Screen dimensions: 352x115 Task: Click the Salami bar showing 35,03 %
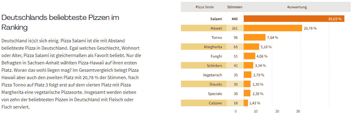pyautogui.click(x=294, y=19)
